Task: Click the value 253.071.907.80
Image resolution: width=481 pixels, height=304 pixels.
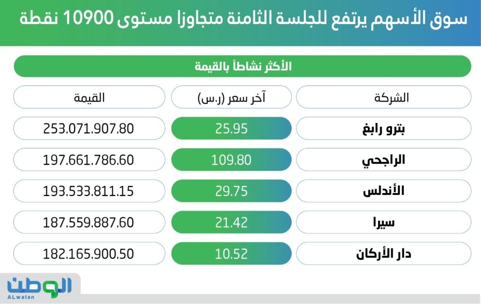Action: pos(89,128)
